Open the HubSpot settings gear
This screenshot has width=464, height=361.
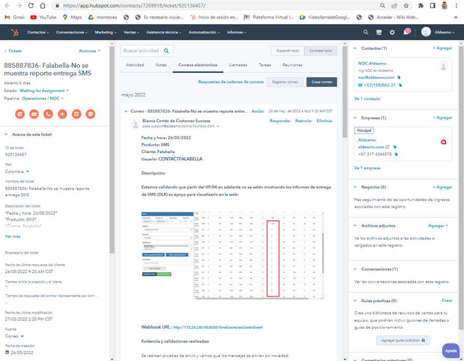[392, 32]
